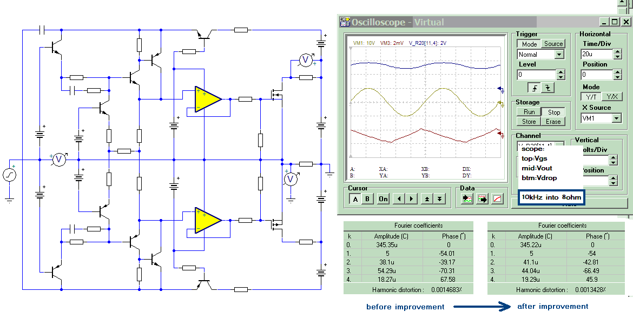This screenshot has height=318, width=633.
Task: Click the red ground-level marker on scope
Action: coord(501,134)
